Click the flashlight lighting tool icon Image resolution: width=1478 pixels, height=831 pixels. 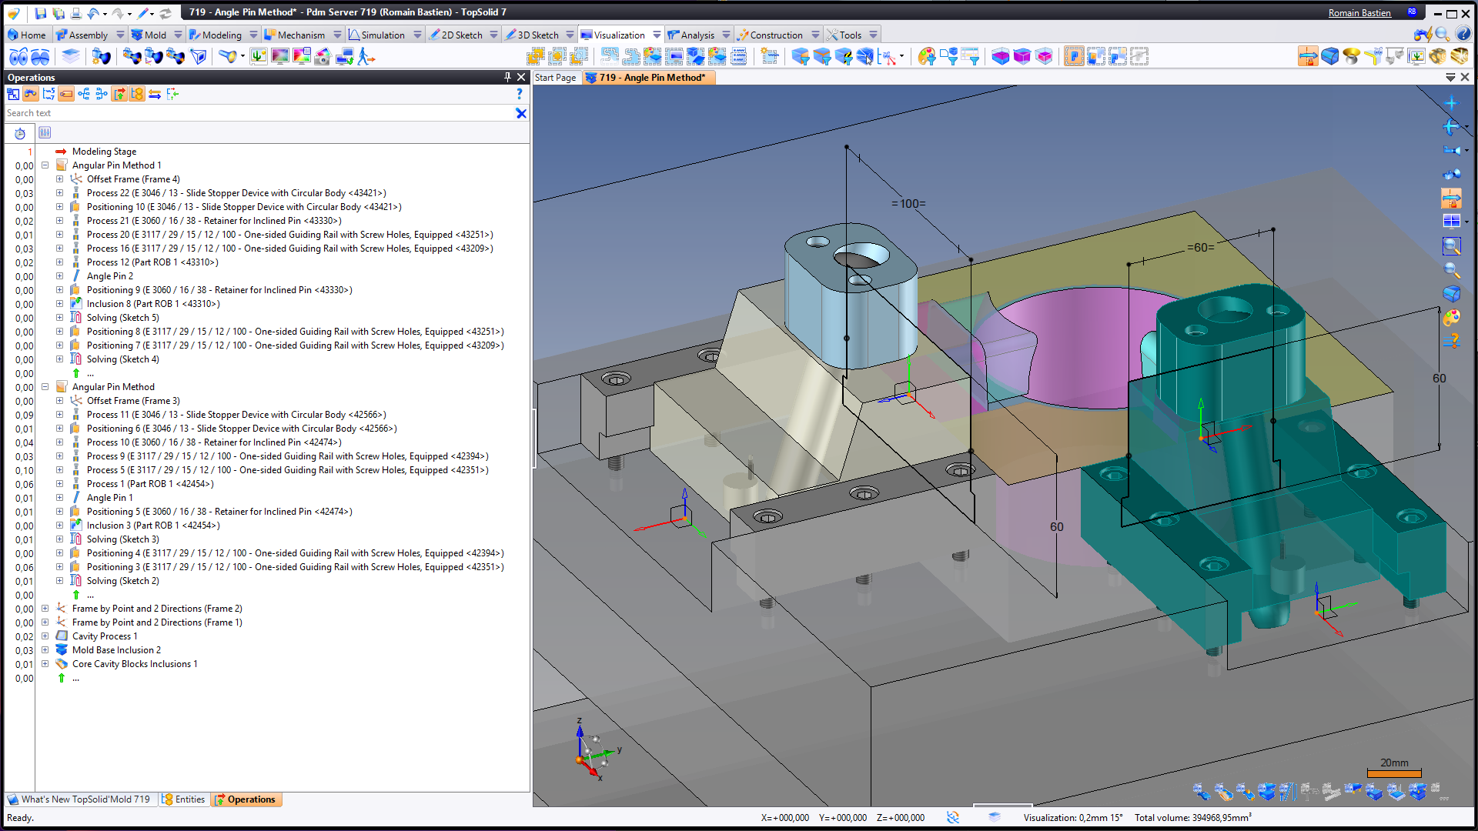tap(228, 56)
